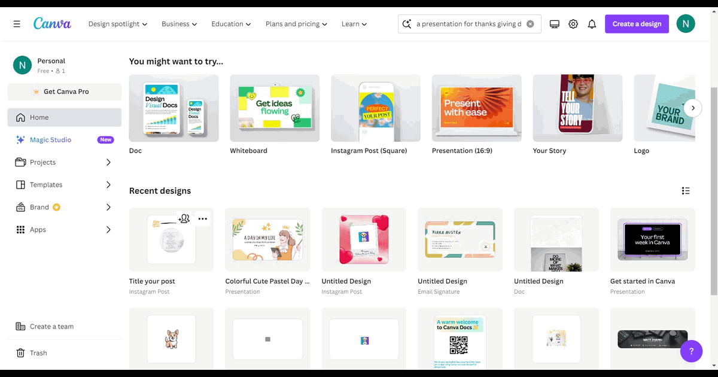Expand the Business menu
The image size is (718, 377).
click(x=180, y=24)
